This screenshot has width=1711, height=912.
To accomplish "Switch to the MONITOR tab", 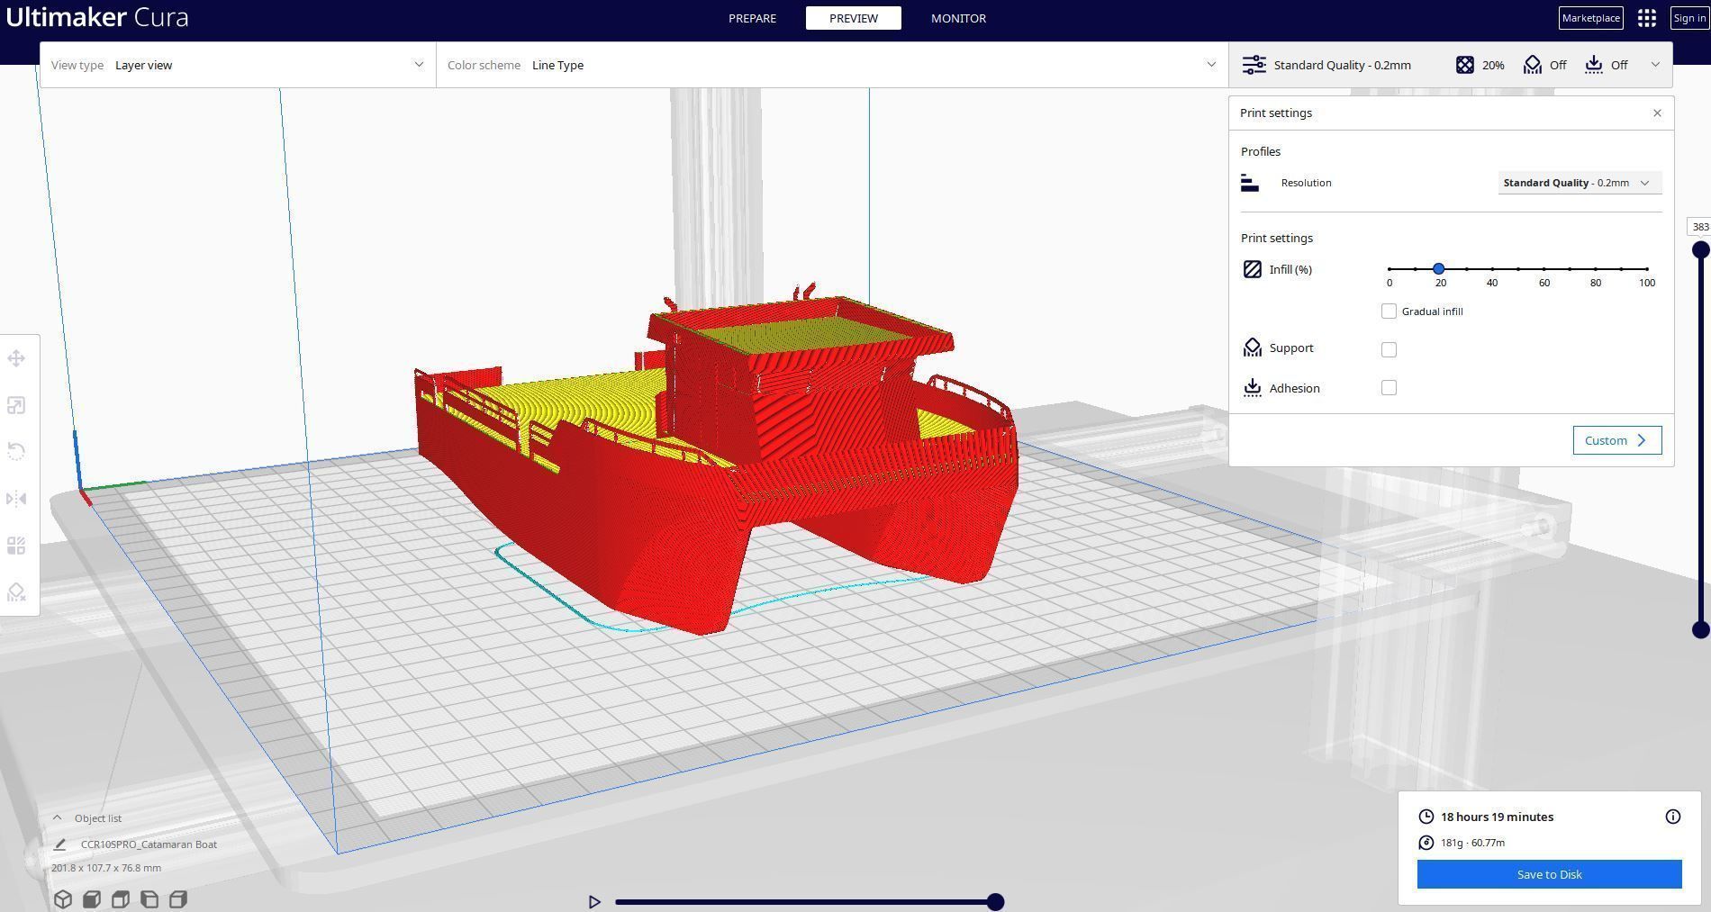I will tap(958, 18).
